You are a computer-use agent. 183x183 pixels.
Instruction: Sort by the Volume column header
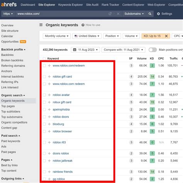point(142,58)
